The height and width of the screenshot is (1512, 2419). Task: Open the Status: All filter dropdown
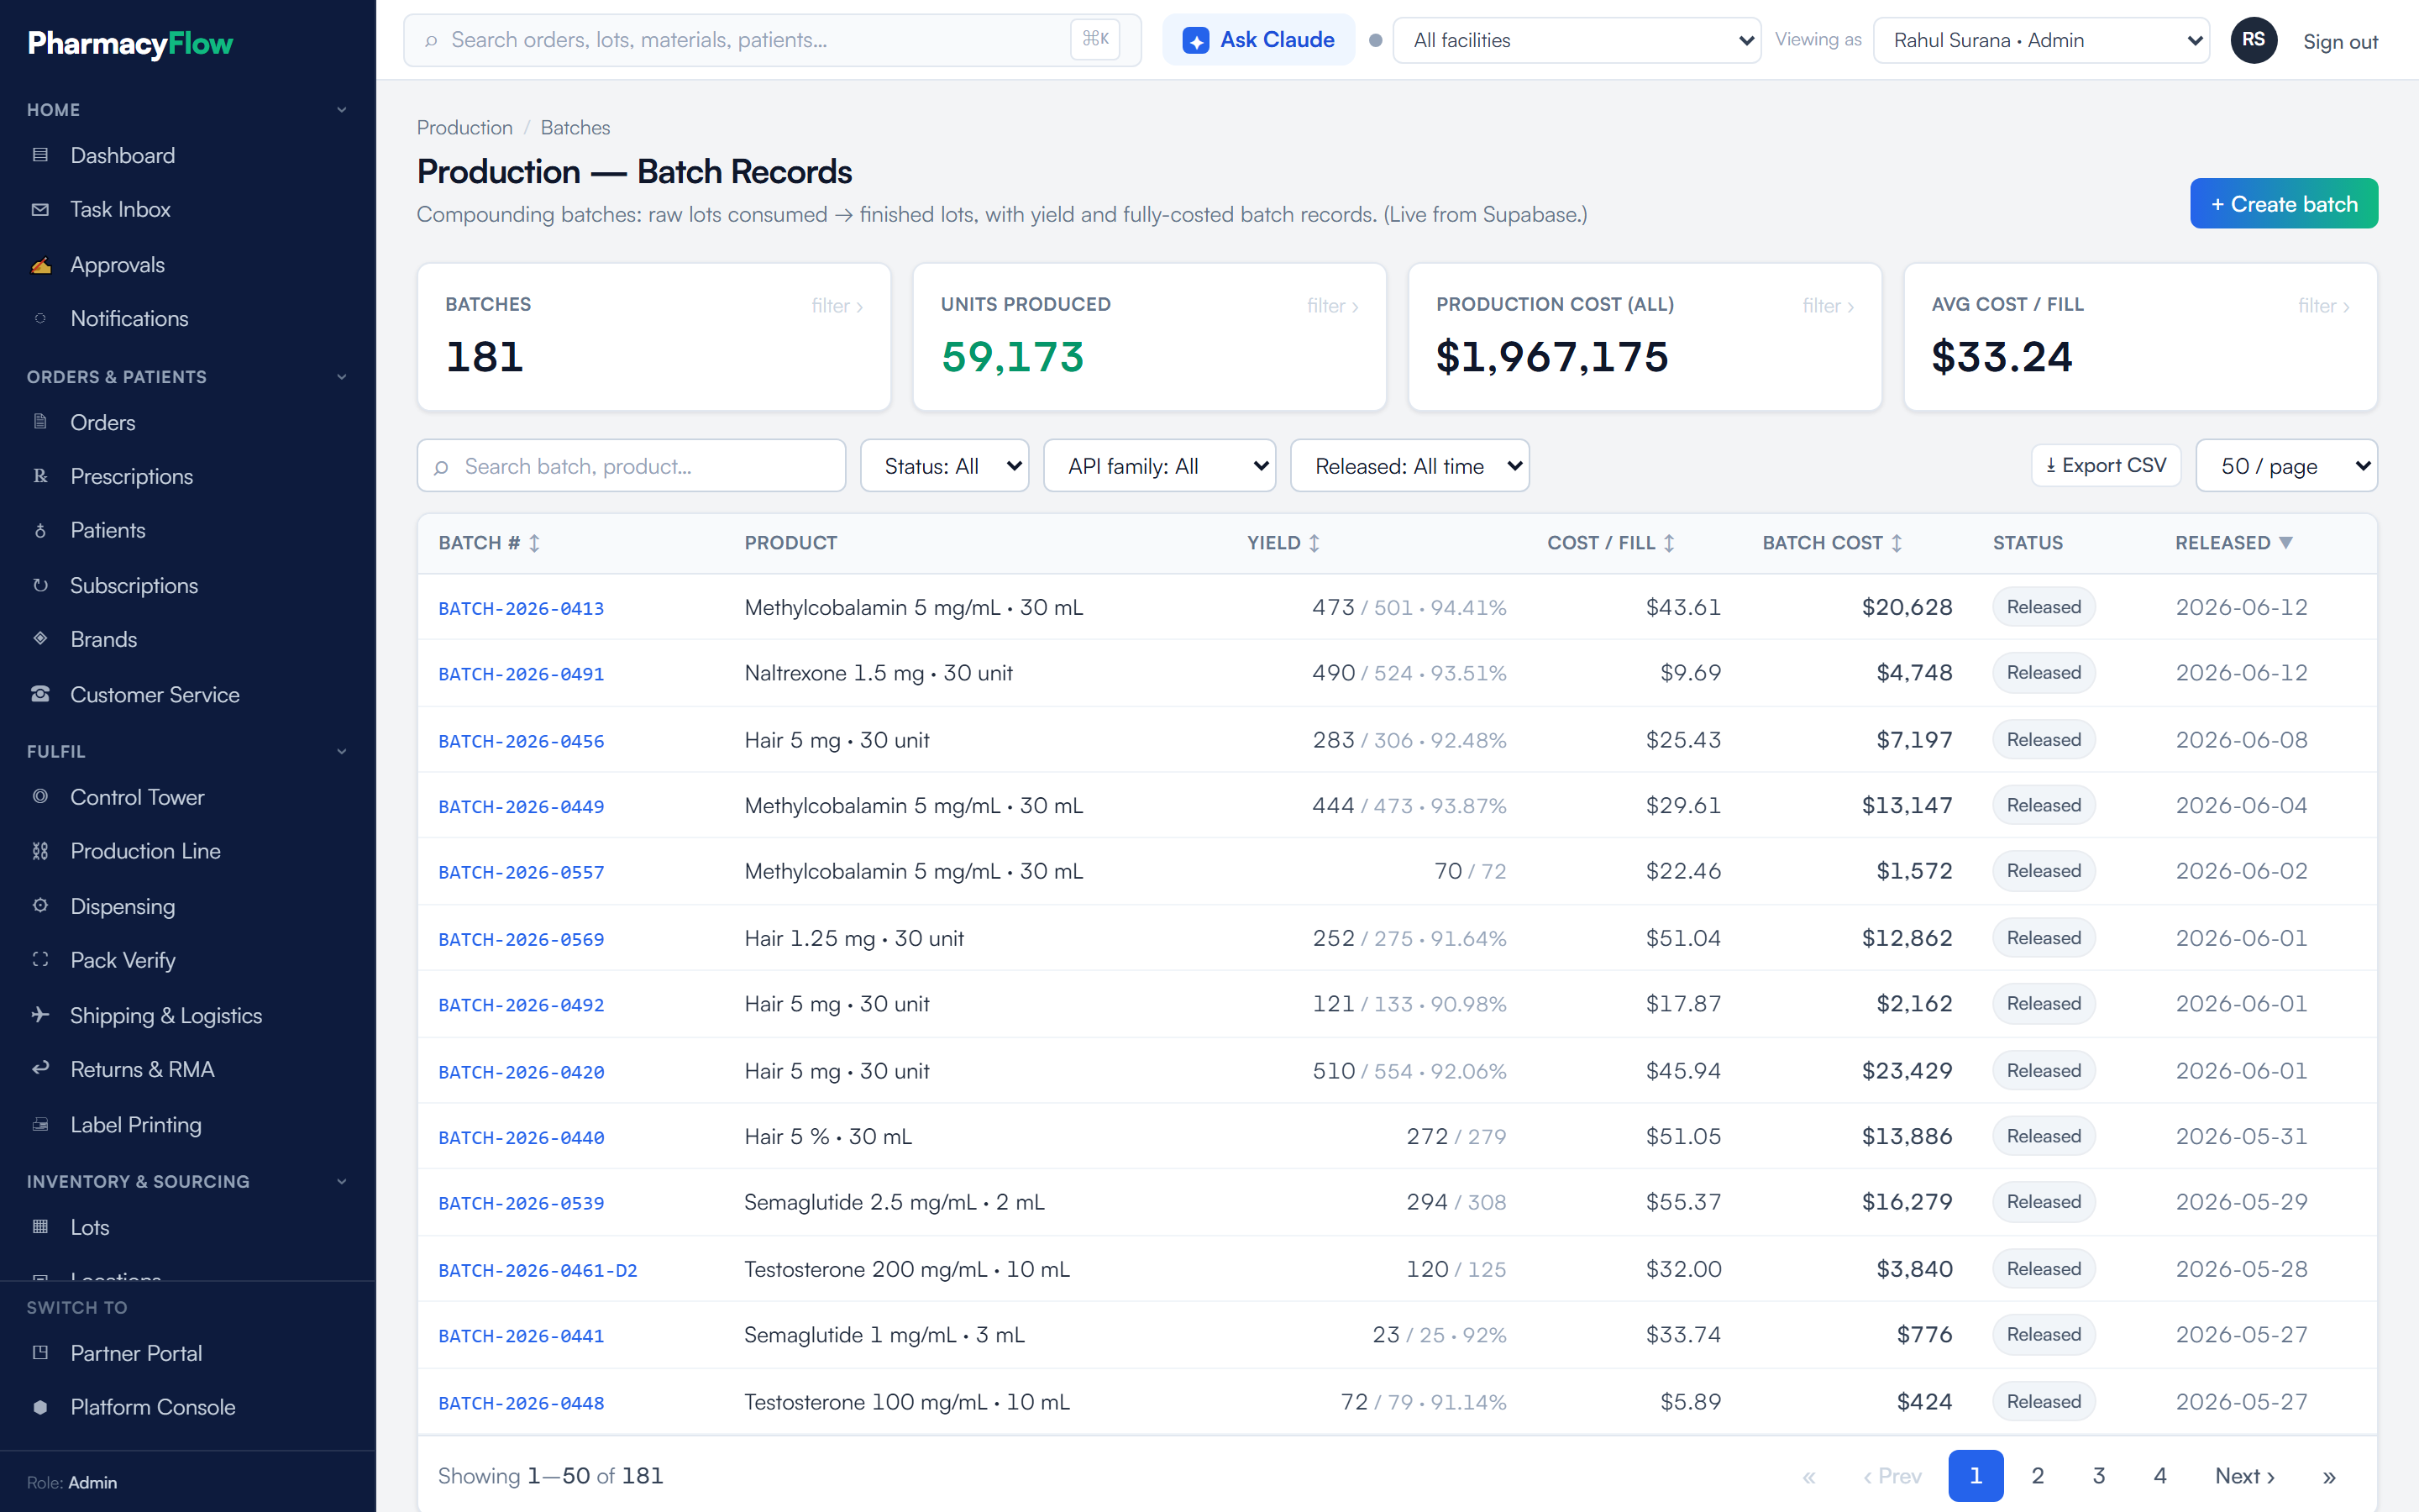(943, 466)
